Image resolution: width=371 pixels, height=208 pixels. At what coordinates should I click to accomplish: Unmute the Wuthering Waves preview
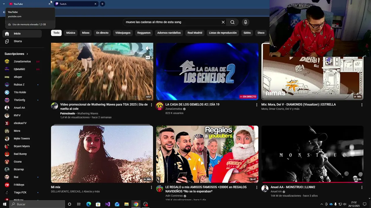pyautogui.click(x=148, y=48)
